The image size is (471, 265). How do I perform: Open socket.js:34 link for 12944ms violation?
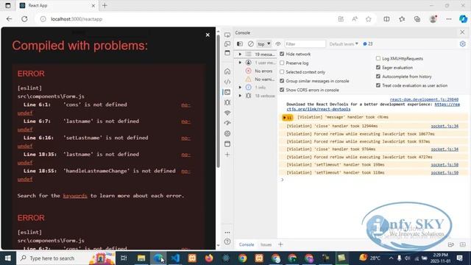coord(445,126)
